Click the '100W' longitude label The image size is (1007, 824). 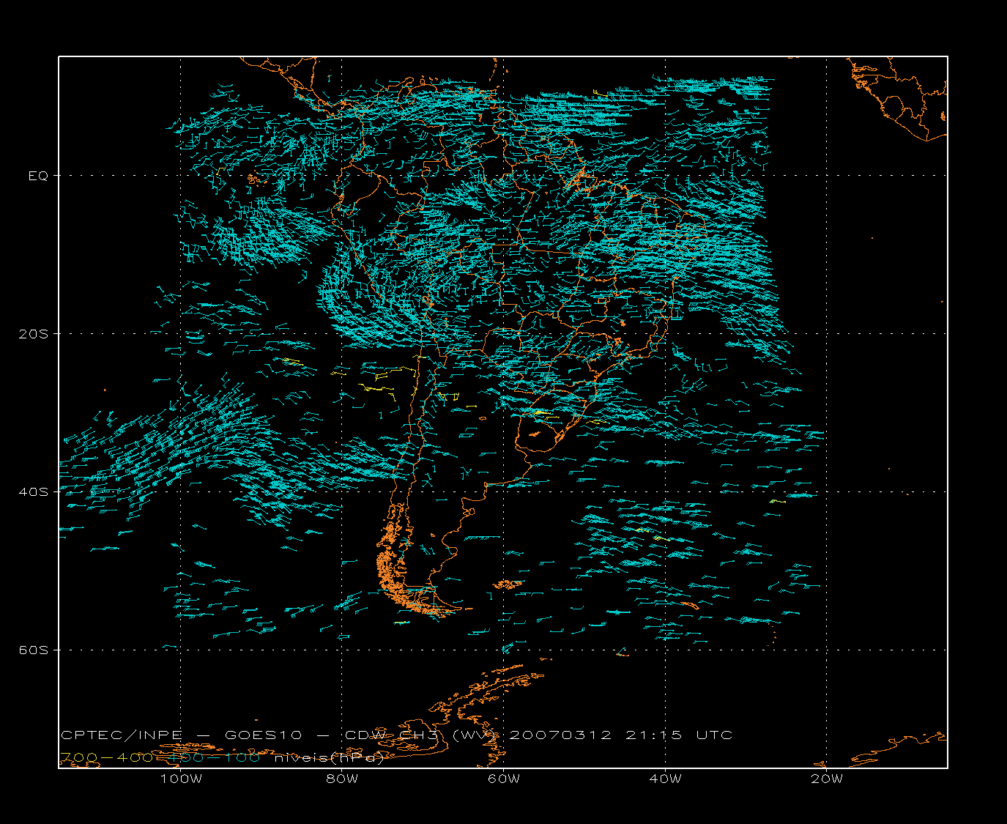tap(181, 779)
